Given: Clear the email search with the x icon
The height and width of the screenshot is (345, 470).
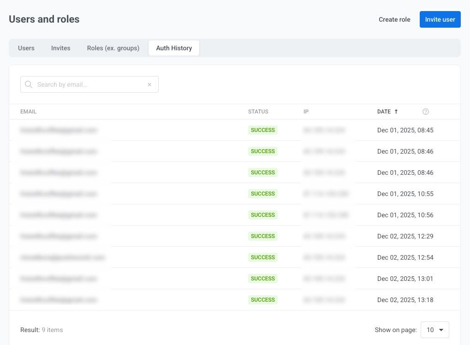Looking at the screenshot, I should point(149,84).
